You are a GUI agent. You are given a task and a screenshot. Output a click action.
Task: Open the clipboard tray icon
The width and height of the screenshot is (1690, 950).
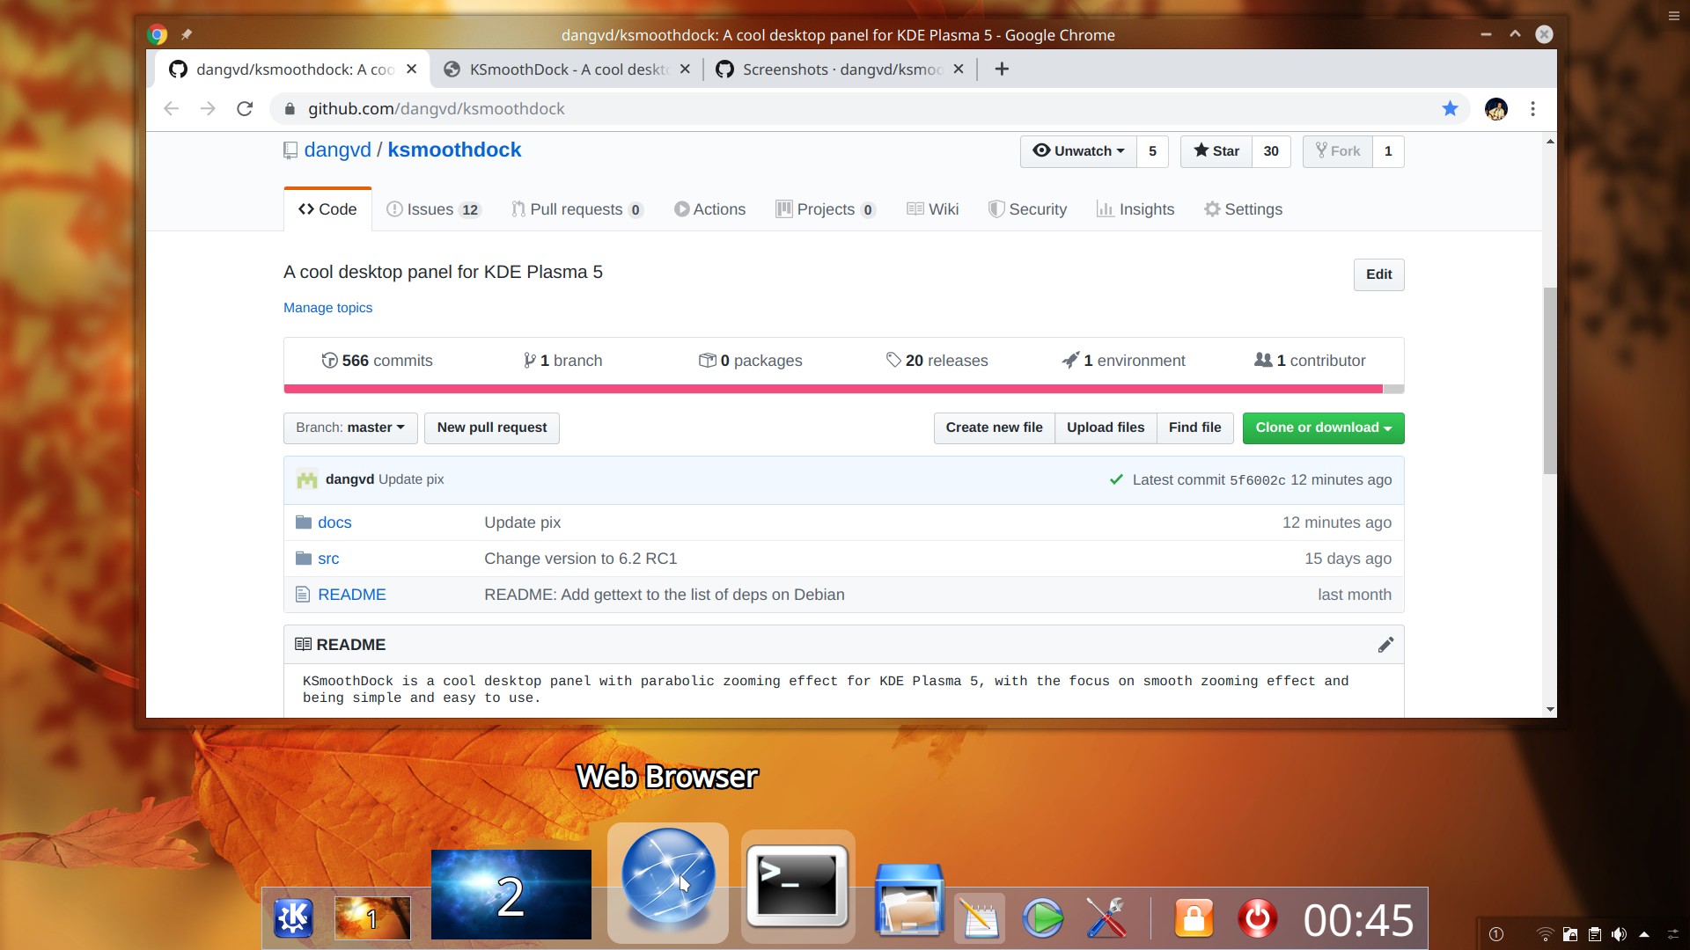(1594, 934)
